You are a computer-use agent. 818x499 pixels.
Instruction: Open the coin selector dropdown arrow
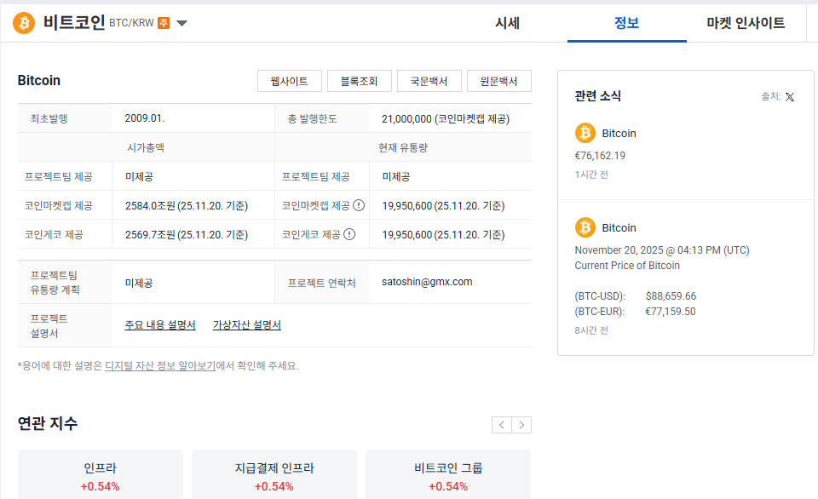click(x=181, y=23)
